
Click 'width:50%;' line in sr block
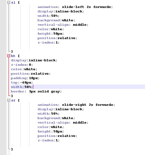pyautogui.click(x=49, y=114)
